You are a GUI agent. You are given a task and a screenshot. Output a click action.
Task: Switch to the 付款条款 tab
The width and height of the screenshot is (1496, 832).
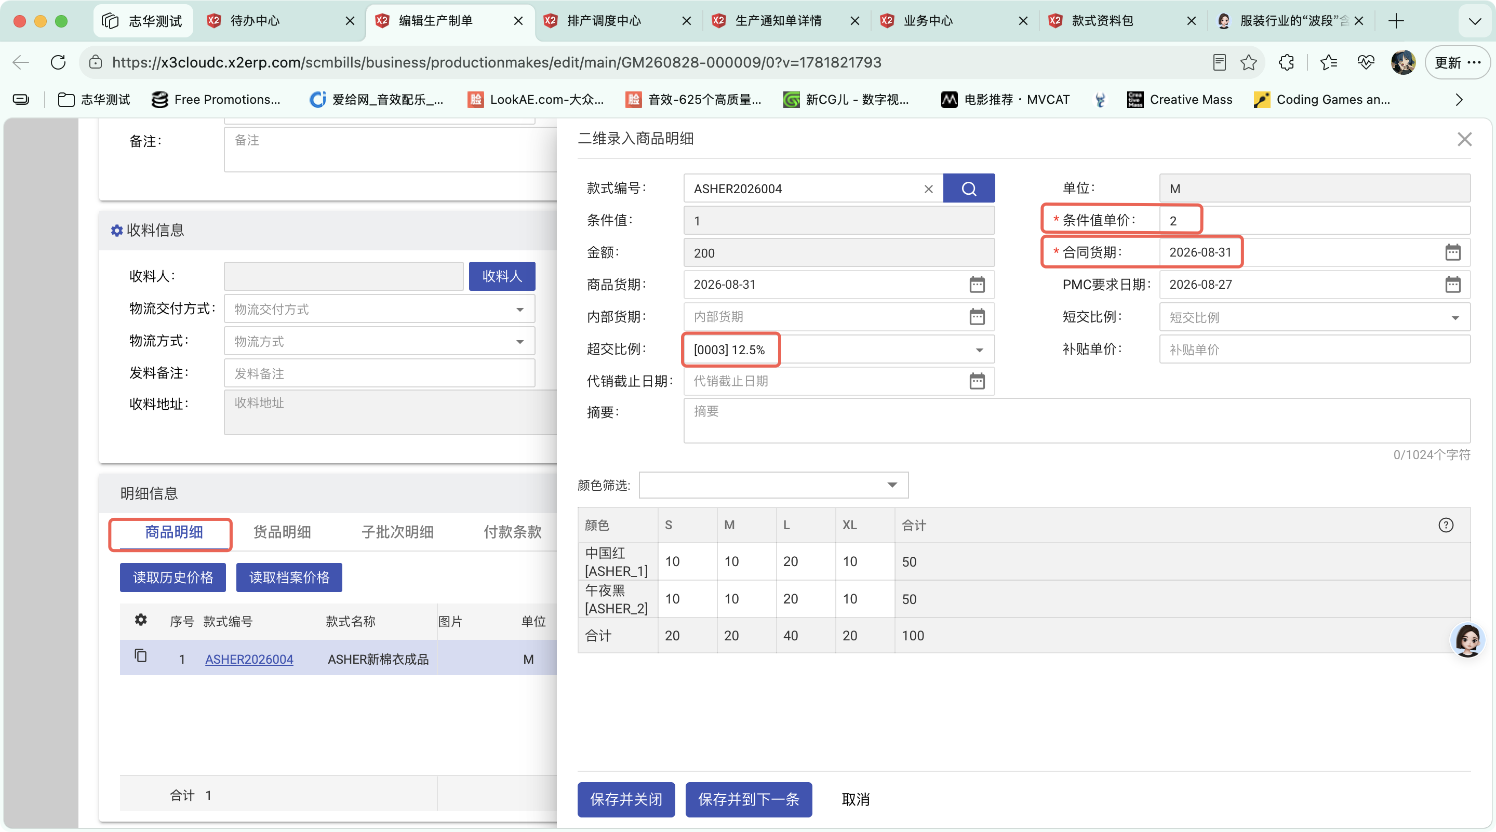pyautogui.click(x=512, y=532)
